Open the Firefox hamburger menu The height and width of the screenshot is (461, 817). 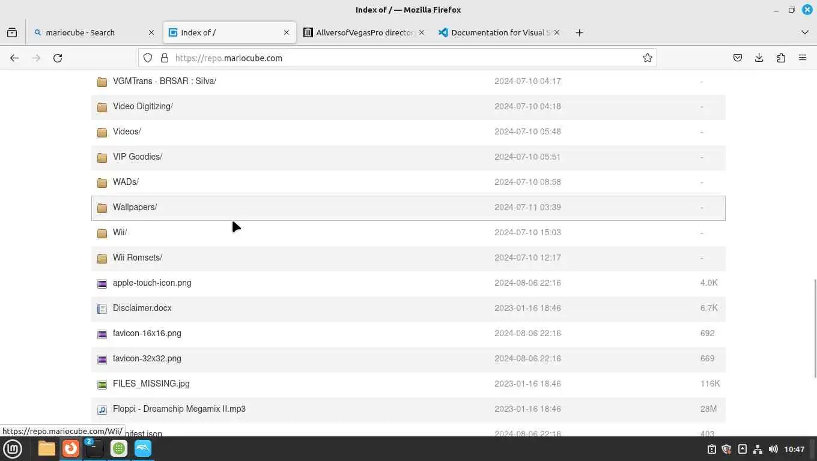coord(803,58)
